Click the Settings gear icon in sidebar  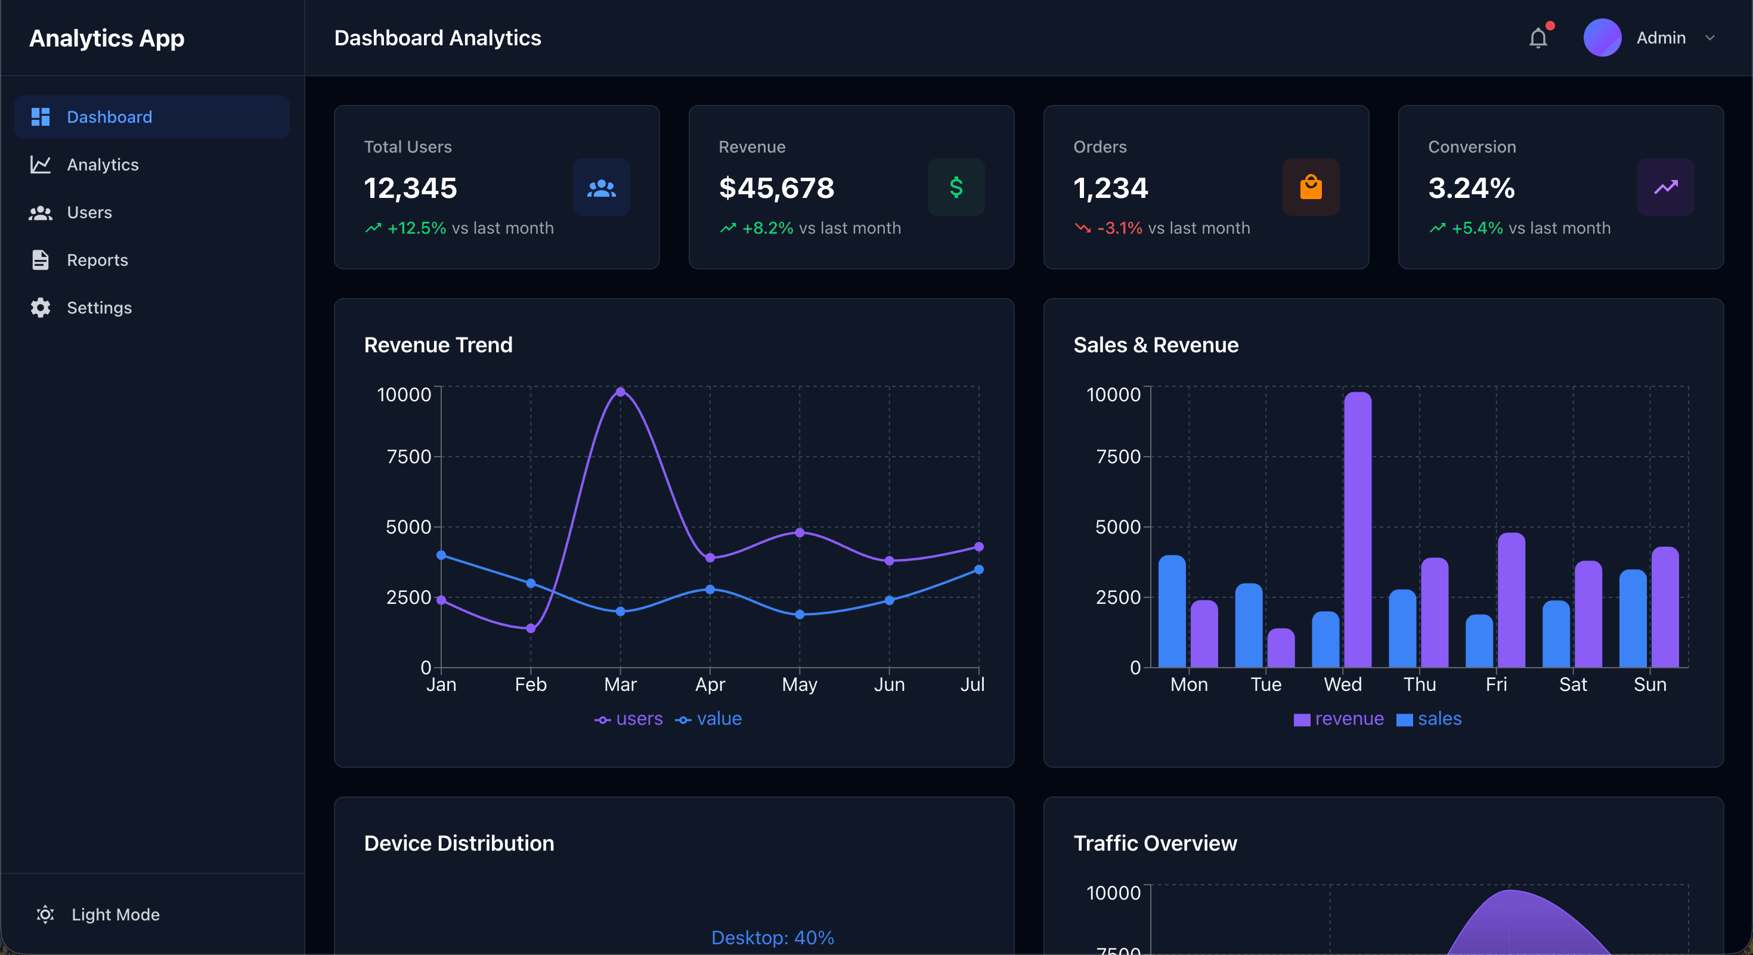[41, 308]
